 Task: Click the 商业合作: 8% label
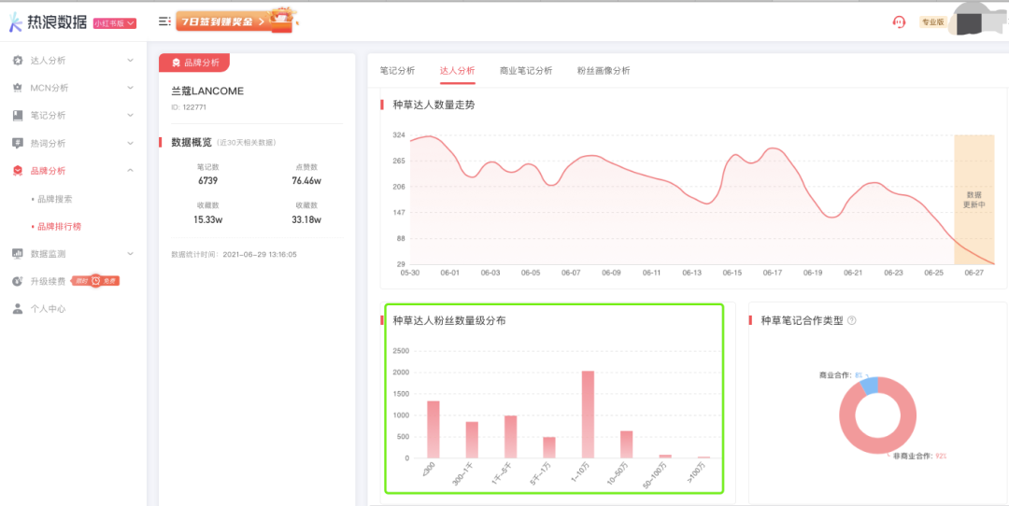click(x=841, y=374)
